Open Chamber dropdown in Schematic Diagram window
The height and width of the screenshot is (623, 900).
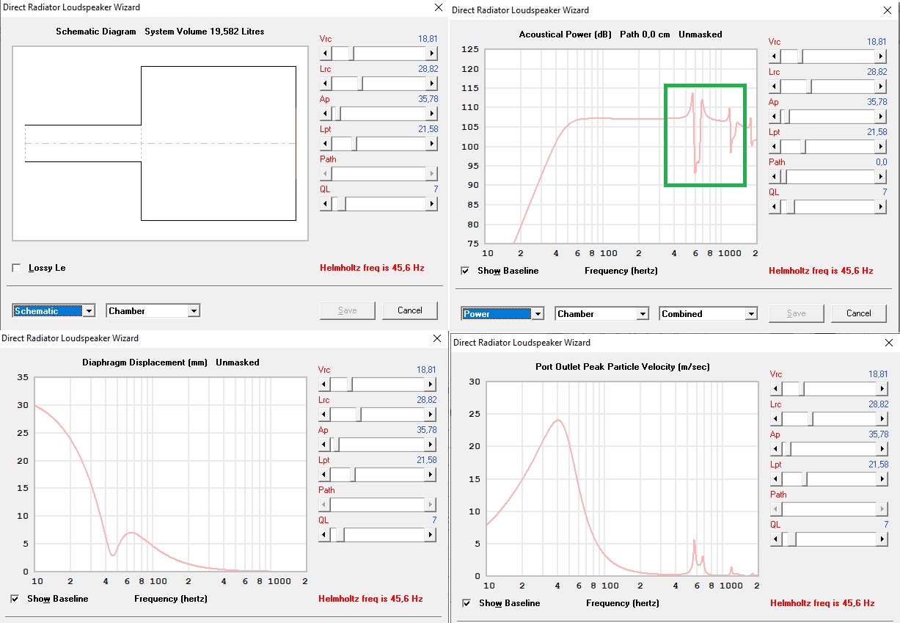(x=194, y=311)
